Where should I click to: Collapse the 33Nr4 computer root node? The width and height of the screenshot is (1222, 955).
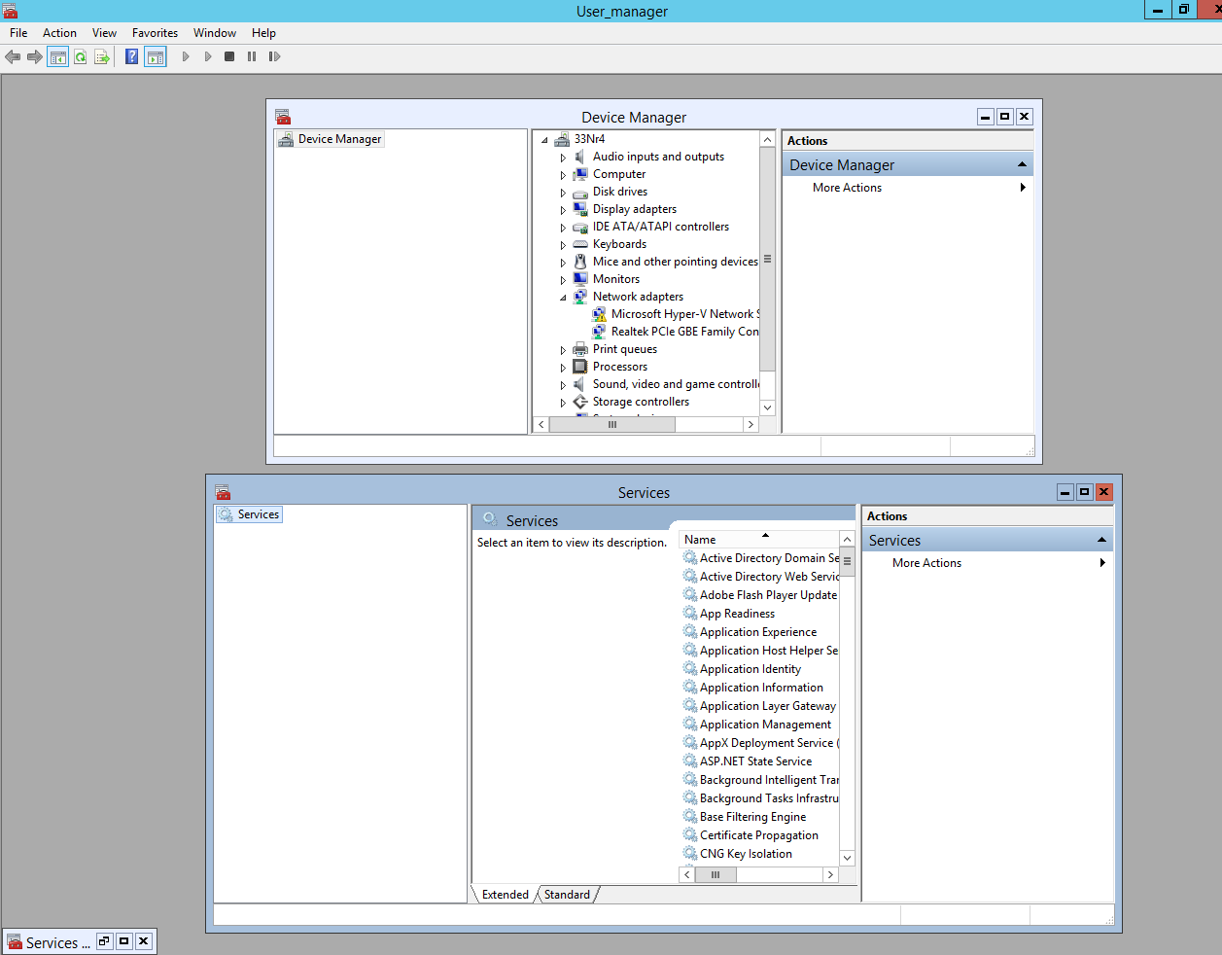click(x=544, y=140)
